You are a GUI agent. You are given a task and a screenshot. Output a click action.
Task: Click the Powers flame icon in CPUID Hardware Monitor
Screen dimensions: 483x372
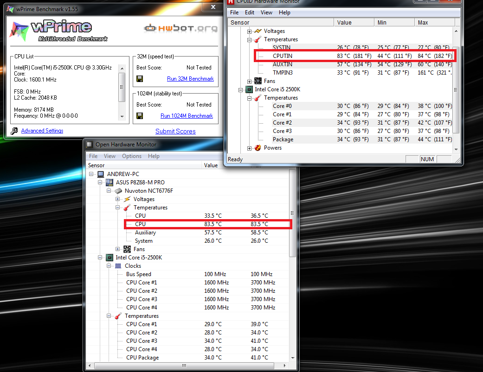258,148
